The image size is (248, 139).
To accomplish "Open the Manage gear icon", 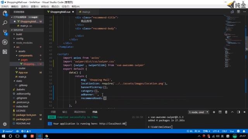I will point(5,124).
